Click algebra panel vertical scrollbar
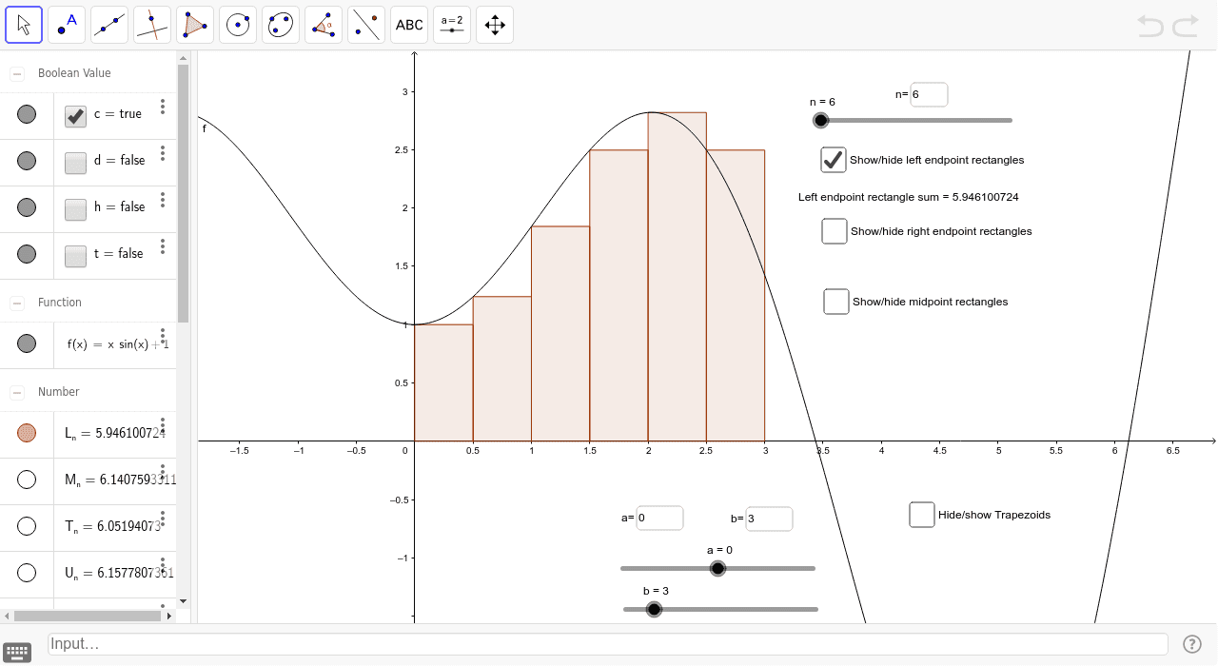Screen dimensions: 1218x666 [x=183, y=194]
